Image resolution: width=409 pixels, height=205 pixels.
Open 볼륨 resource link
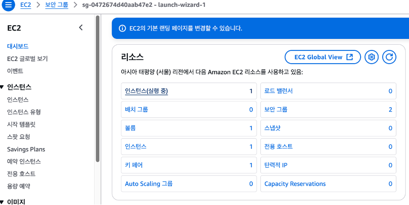pos(130,128)
